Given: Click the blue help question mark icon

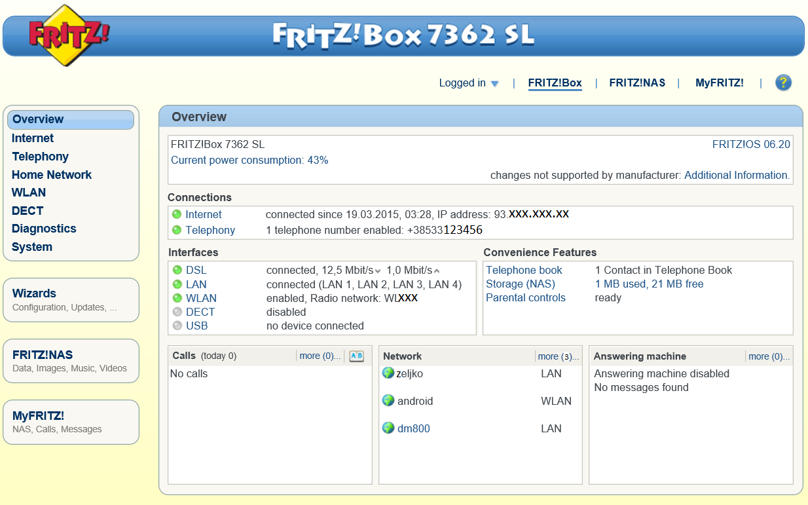Looking at the screenshot, I should pyautogui.click(x=783, y=83).
